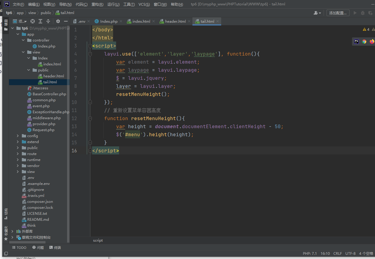
Task: Open the 问题 problems tool window
Action: tap(38, 248)
